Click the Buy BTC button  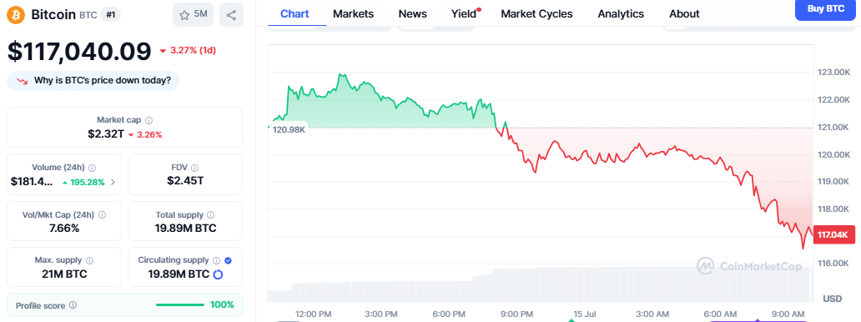click(x=826, y=9)
